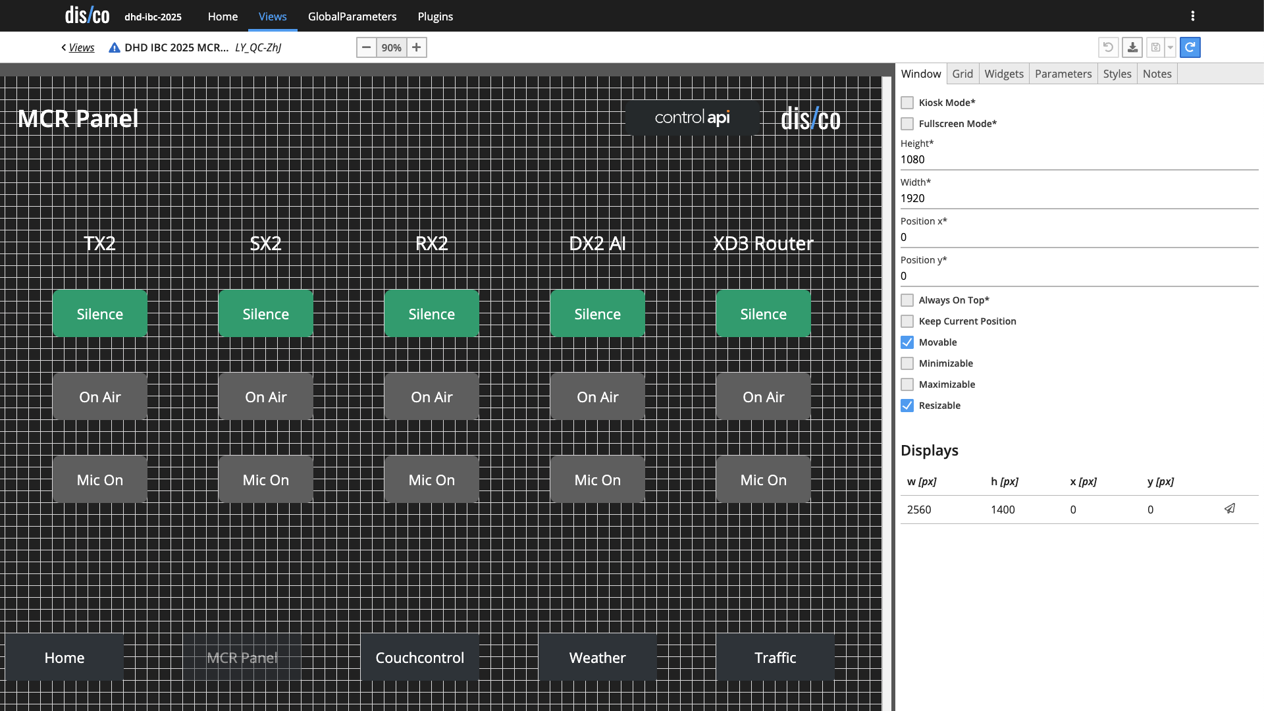
Task: Click the blue warning triangle icon
Action: pyautogui.click(x=115, y=47)
